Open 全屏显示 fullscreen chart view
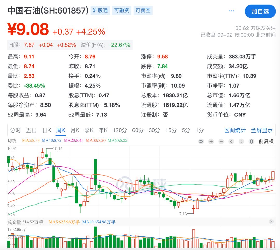This screenshot has width=280, height=250. [x=262, y=130]
